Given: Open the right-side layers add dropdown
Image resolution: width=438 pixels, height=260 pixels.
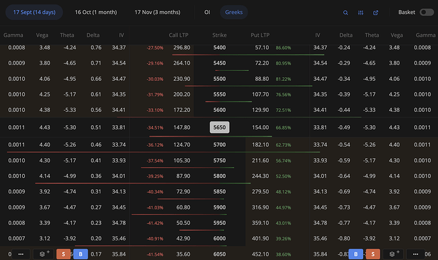Looking at the screenshot, I should (x=395, y=254).
